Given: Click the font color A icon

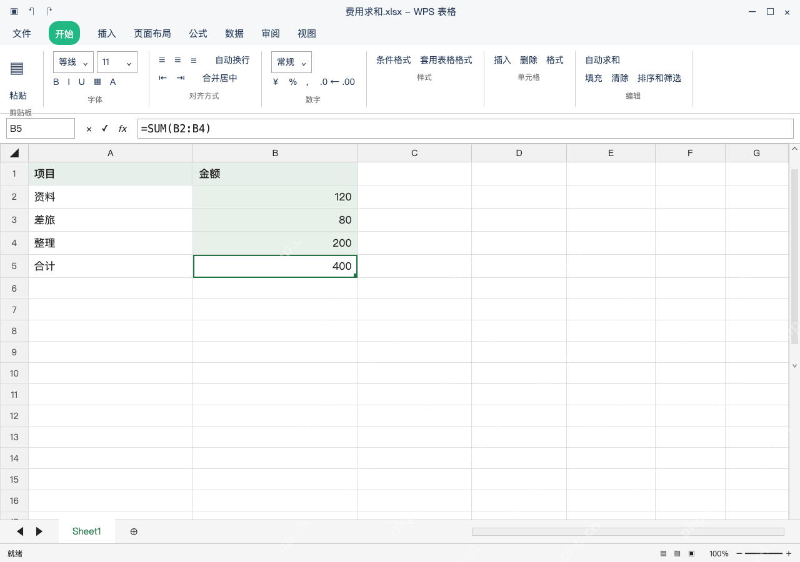Looking at the screenshot, I should (113, 82).
